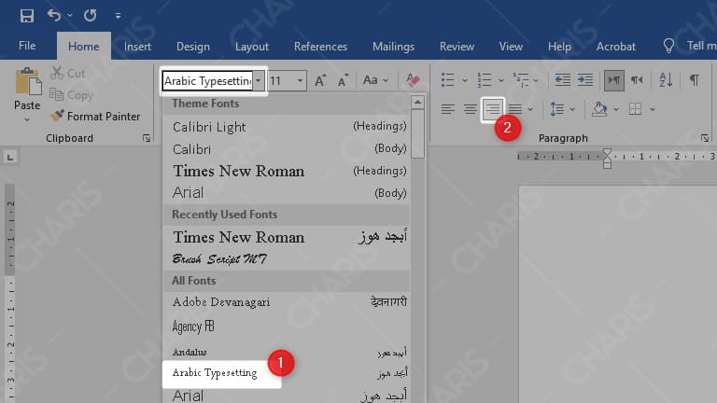Align text right
Screen dimensions: 717x403
493,109
